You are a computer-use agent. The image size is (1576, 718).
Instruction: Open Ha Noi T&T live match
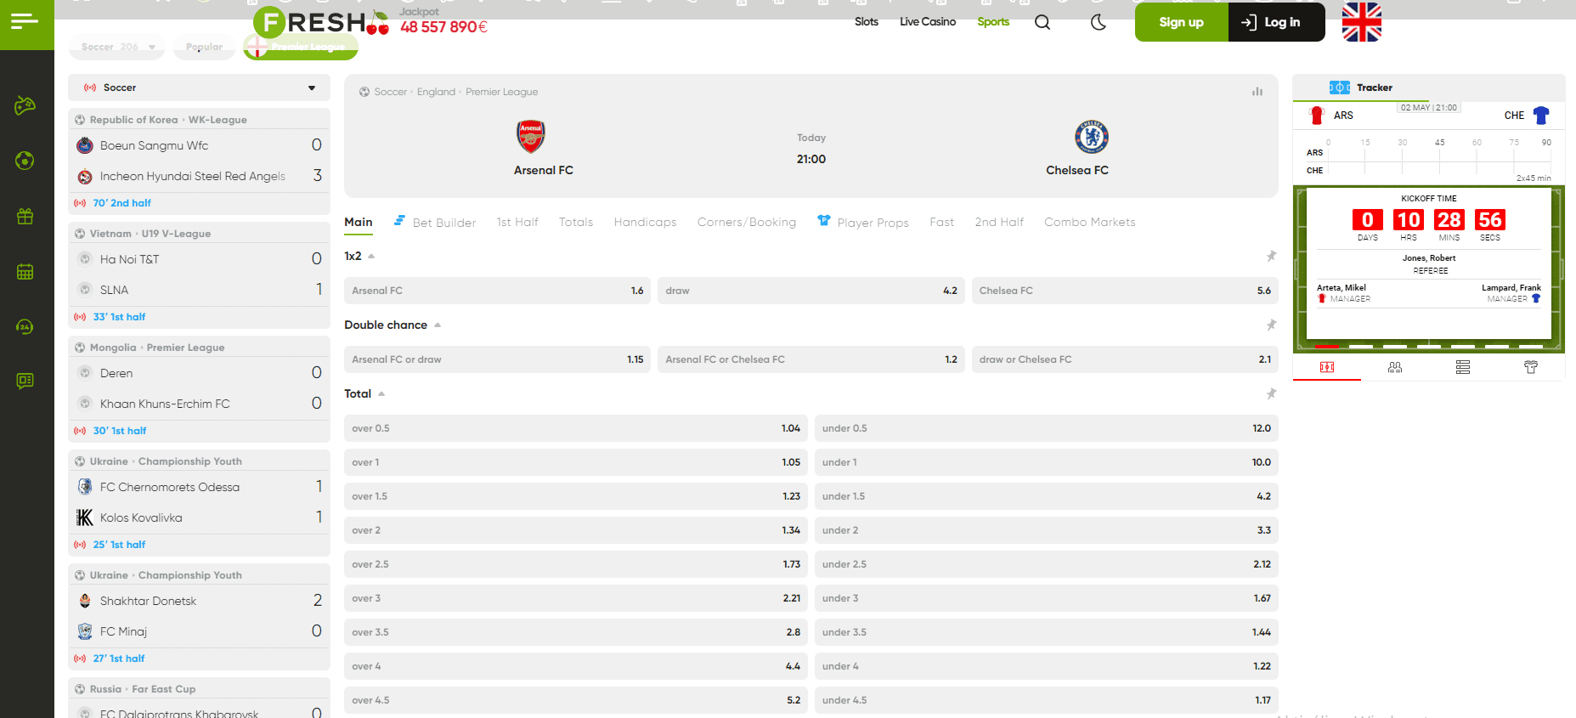click(x=199, y=259)
